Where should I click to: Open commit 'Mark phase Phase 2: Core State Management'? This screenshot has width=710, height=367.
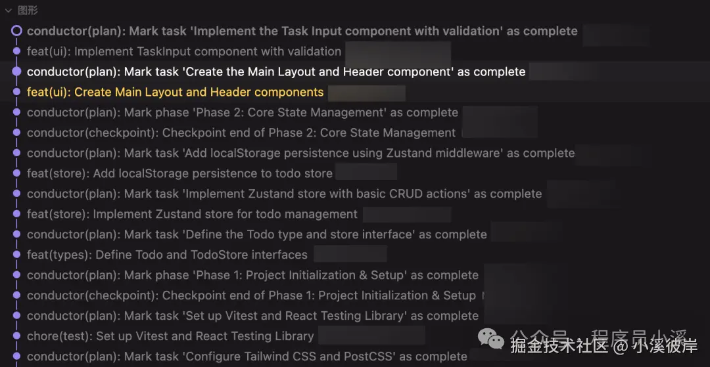pos(242,112)
